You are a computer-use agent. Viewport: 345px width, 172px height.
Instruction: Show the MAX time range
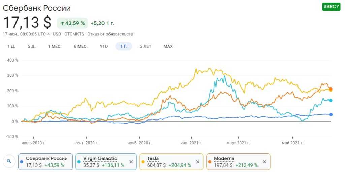[168, 46]
